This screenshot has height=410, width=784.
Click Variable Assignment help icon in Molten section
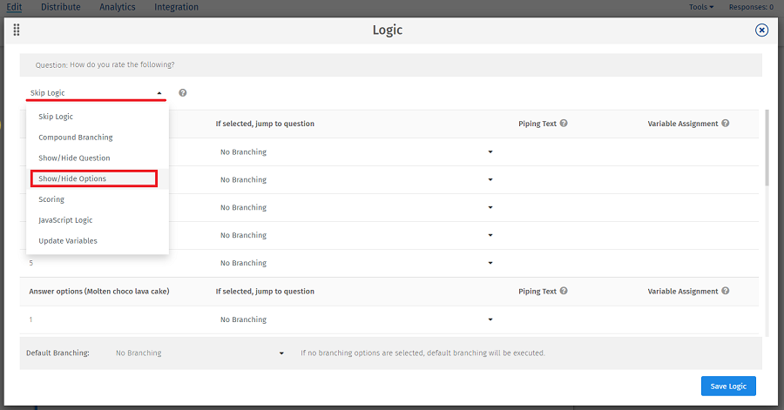[x=725, y=292]
